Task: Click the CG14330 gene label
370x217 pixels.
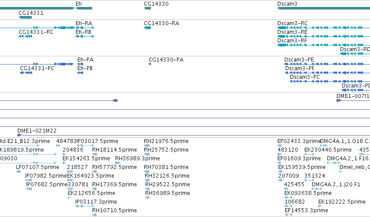Action: 156,4
